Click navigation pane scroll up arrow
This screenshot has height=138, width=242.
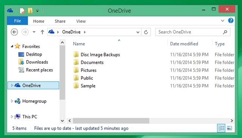click(x=62, y=42)
